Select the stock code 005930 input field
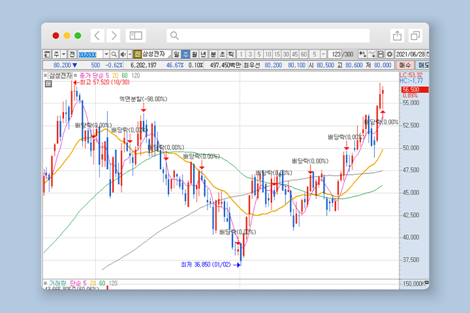 [x=91, y=54]
